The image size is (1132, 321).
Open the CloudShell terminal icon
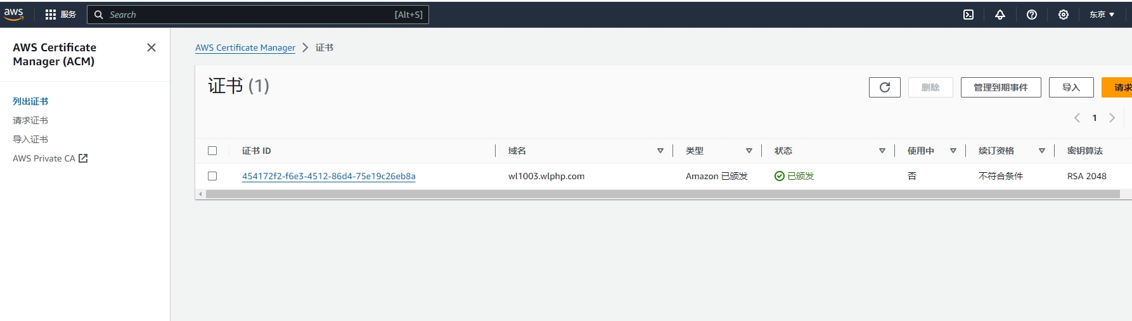[968, 15]
